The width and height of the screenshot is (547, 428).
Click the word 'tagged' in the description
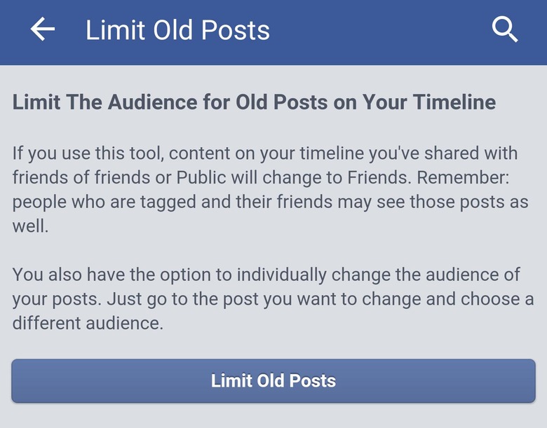click(168, 202)
